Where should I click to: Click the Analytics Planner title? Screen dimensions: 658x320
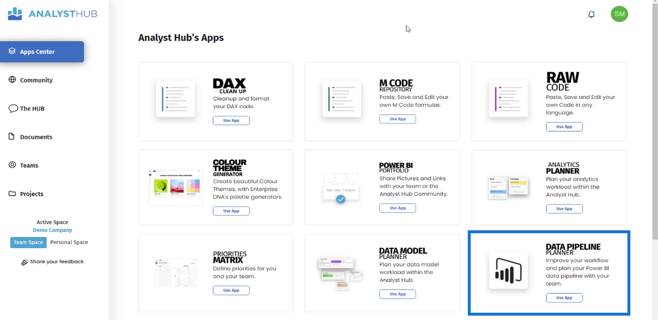tap(563, 168)
